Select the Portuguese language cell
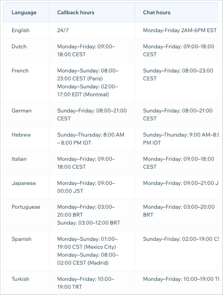 coord(26,207)
